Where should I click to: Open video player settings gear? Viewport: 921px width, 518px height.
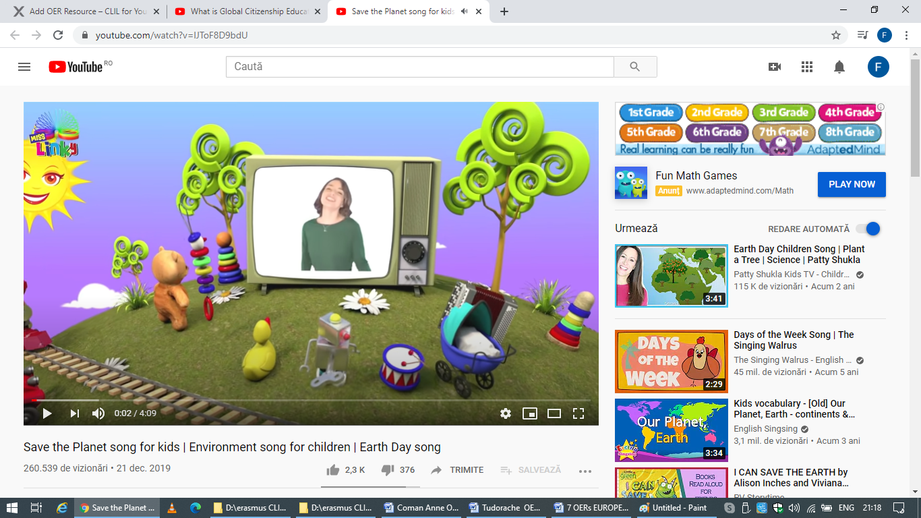coord(506,413)
